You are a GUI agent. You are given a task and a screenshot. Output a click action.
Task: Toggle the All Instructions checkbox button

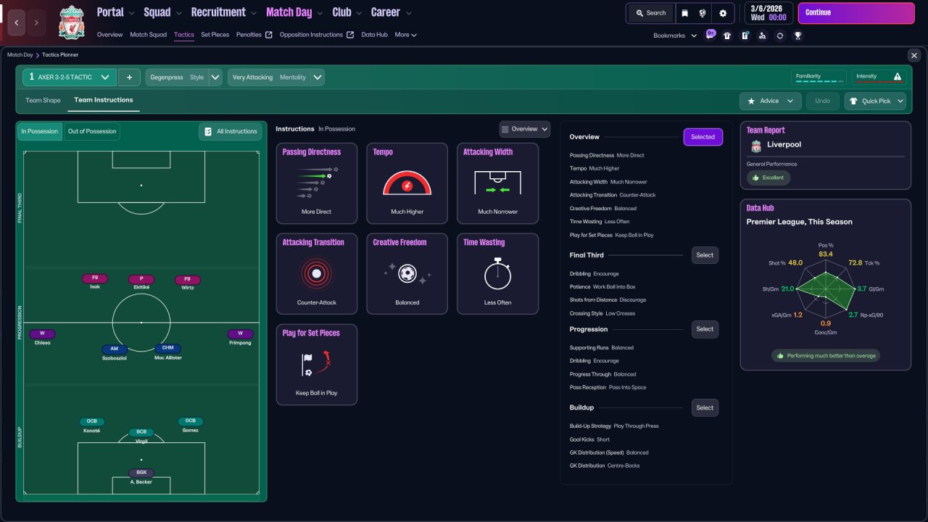[231, 131]
